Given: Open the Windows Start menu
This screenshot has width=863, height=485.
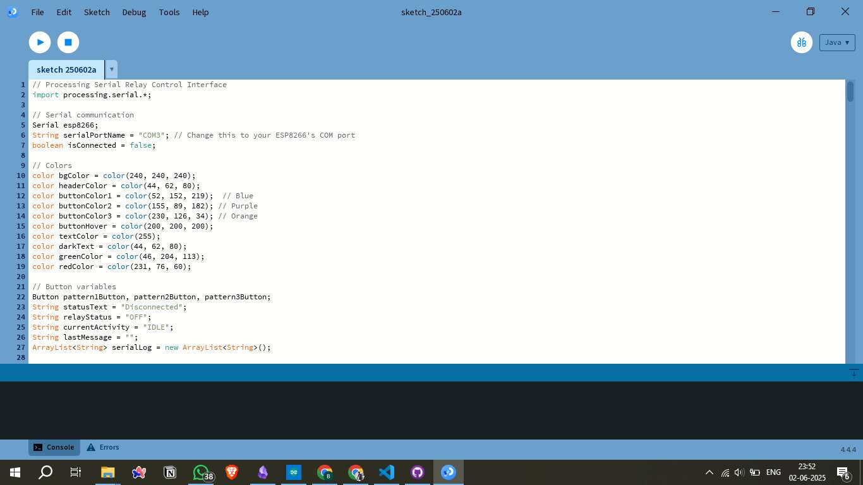Looking at the screenshot, I should point(15,472).
